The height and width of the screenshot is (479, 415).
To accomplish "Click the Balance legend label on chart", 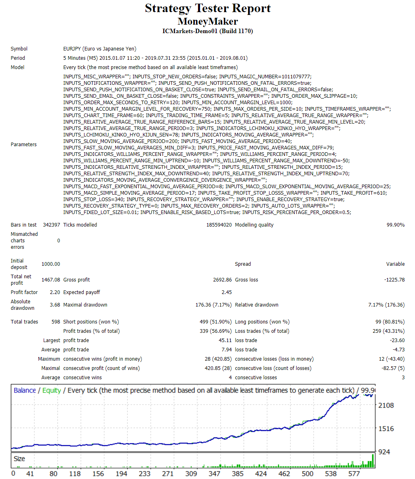I will [x=25, y=391].
